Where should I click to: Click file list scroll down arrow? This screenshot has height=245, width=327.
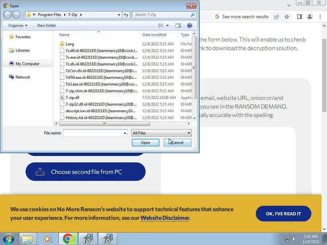[x=194, y=118]
